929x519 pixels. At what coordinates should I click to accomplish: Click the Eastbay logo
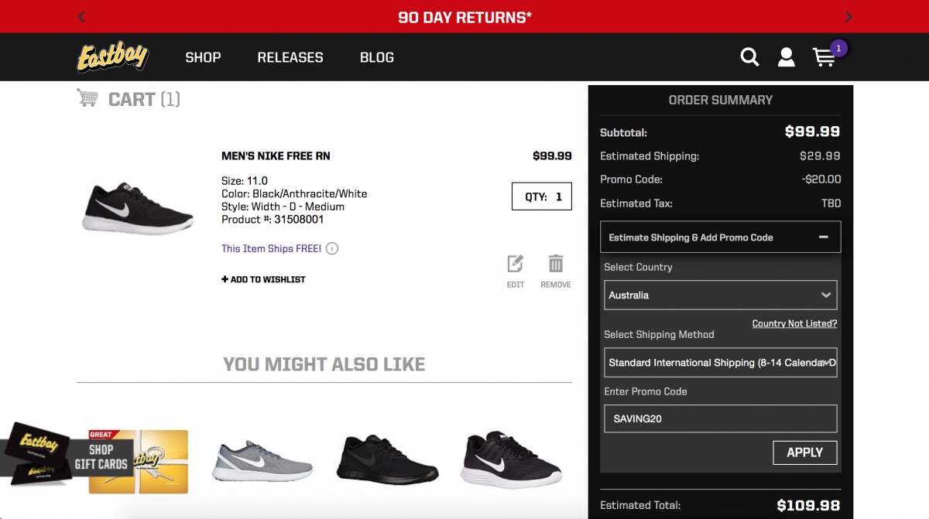coord(113,57)
